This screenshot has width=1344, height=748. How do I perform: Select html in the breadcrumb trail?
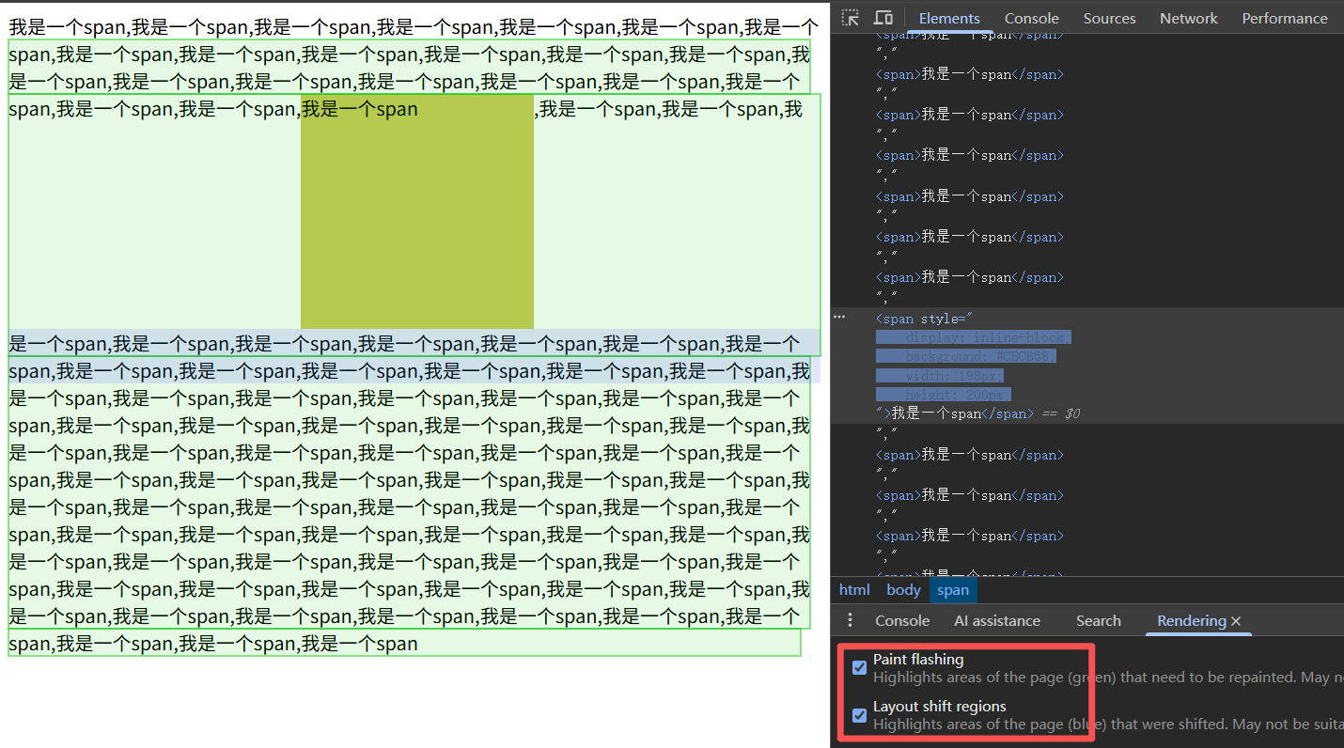coord(854,590)
